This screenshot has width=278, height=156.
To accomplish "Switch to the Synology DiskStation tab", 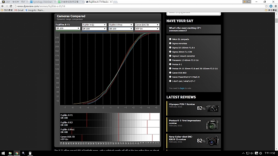I will point(42,2).
